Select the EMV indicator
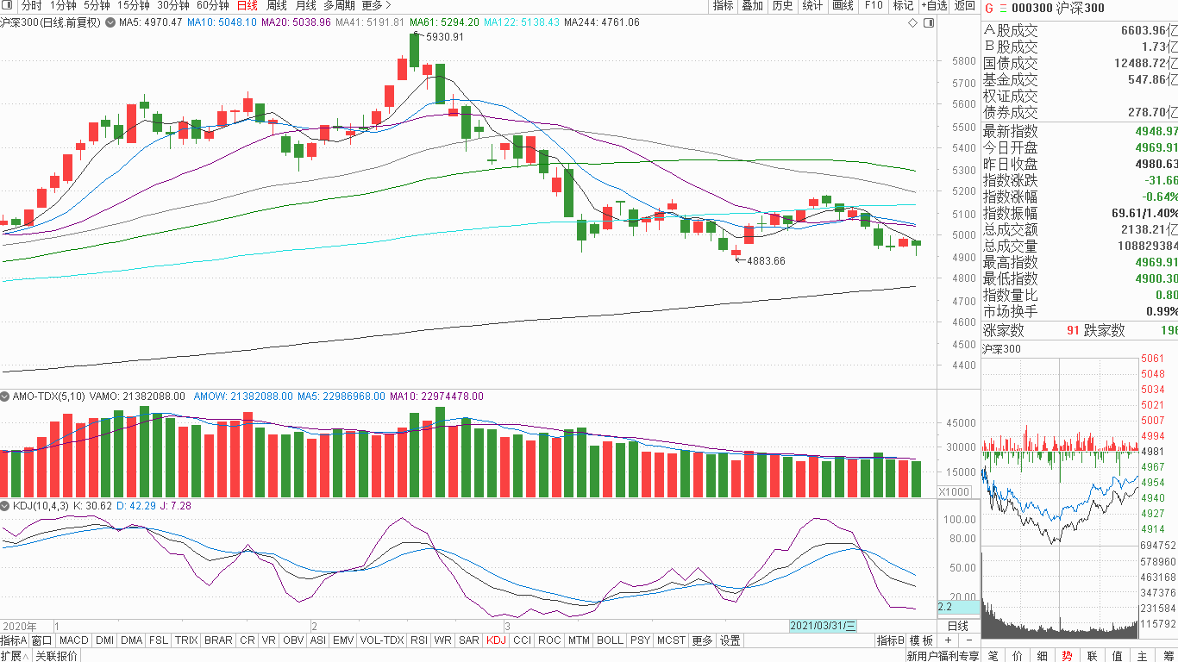Screen dimensions: 1178x662 (x=343, y=640)
